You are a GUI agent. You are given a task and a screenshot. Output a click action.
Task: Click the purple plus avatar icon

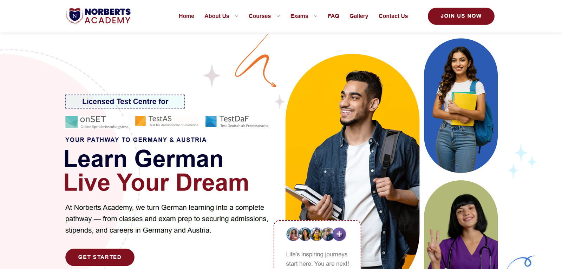point(339,234)
